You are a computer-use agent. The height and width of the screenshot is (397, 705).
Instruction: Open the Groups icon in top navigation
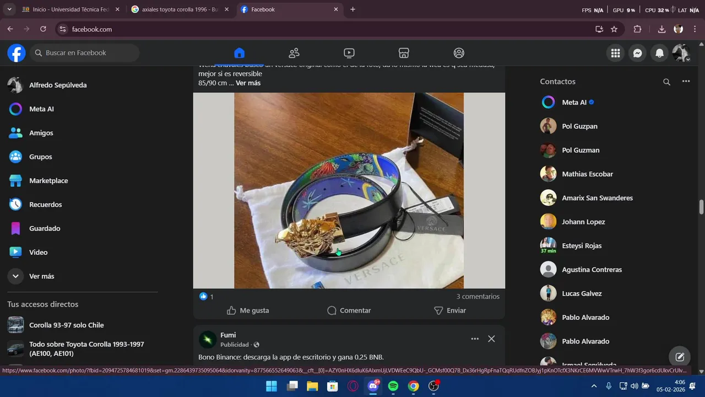pos(459,53)
